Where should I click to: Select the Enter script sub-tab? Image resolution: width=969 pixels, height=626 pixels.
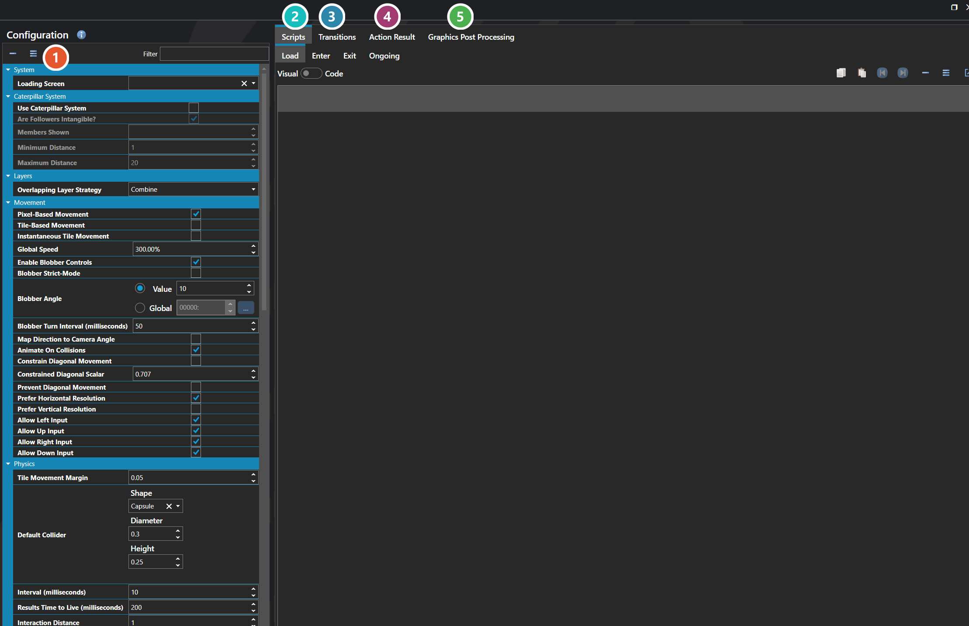pos(321,56)
